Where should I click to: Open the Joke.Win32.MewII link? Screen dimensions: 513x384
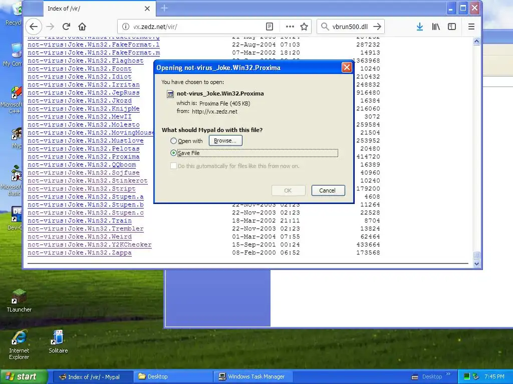point(80,116)
